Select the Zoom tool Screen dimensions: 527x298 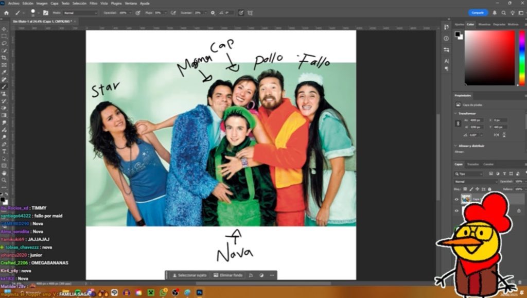coord(4,181)
